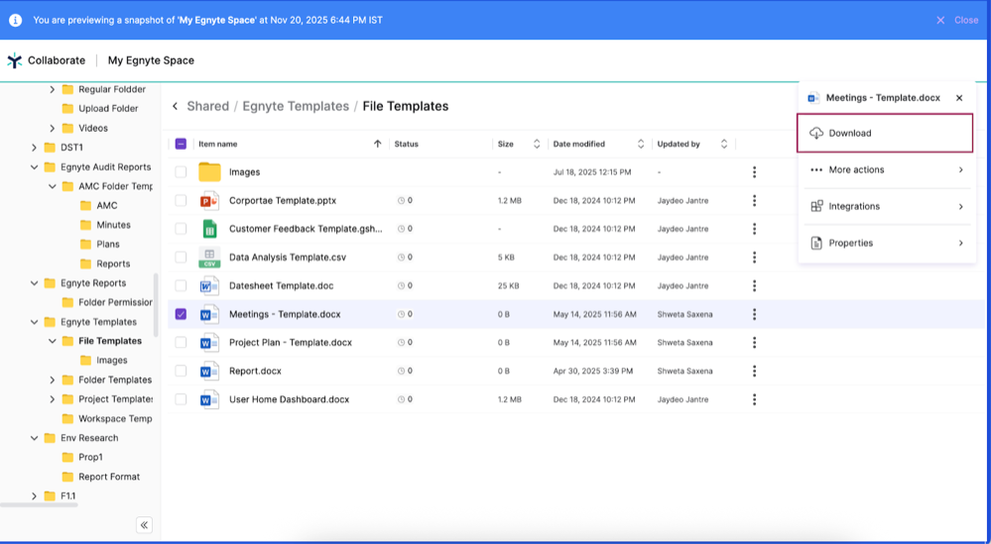
Task: Open three-dot menu for Data Analysis Template.csv
Action: click(x=754, y=258)
